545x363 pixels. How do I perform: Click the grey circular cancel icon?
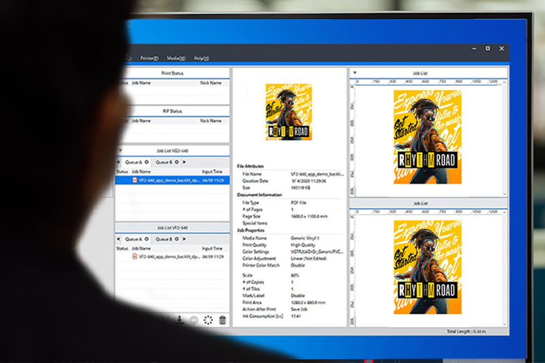point(193,319)
